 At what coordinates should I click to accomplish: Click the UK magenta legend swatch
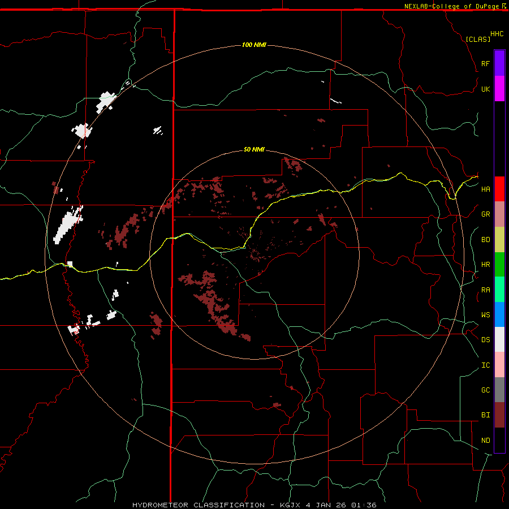pos(499,89)
